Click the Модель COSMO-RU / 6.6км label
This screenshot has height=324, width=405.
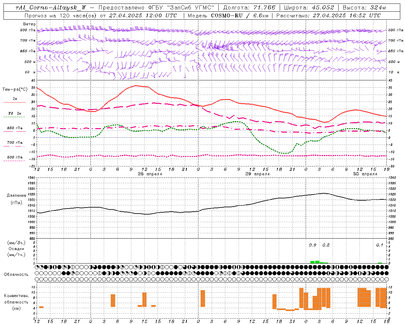point(228,15)
